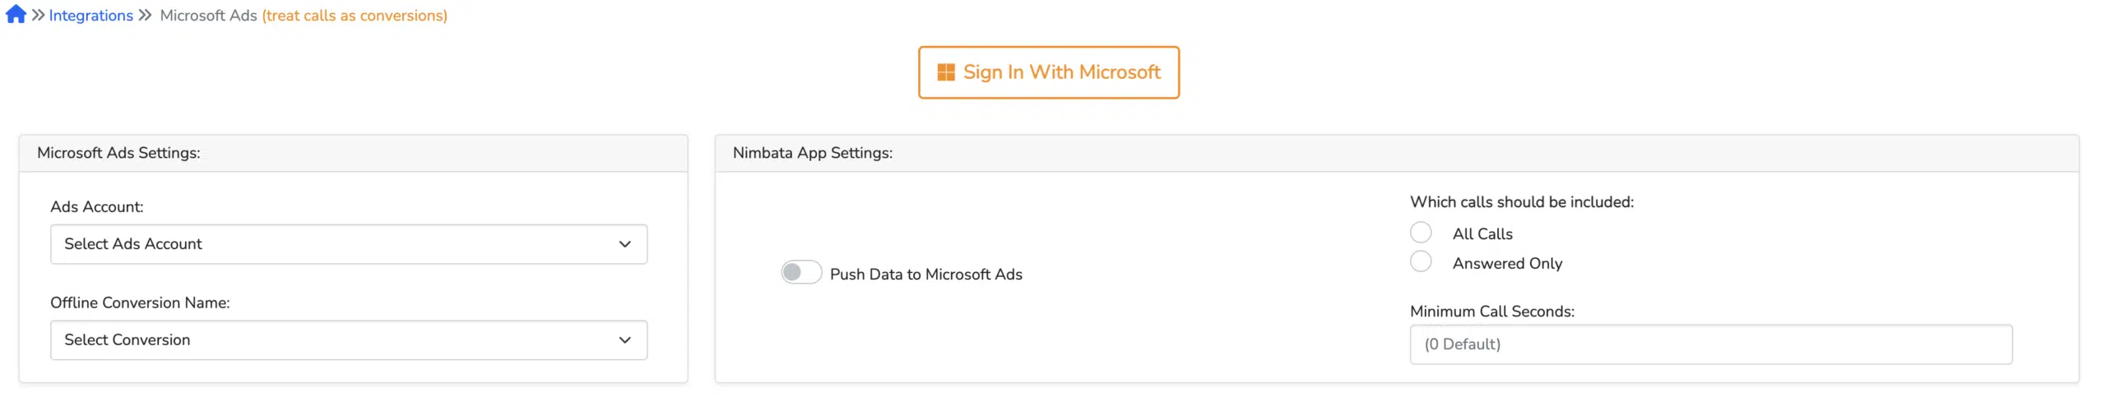Click the All Calls label text
The image size is (2106, 411).
(x=1482, y=233)
